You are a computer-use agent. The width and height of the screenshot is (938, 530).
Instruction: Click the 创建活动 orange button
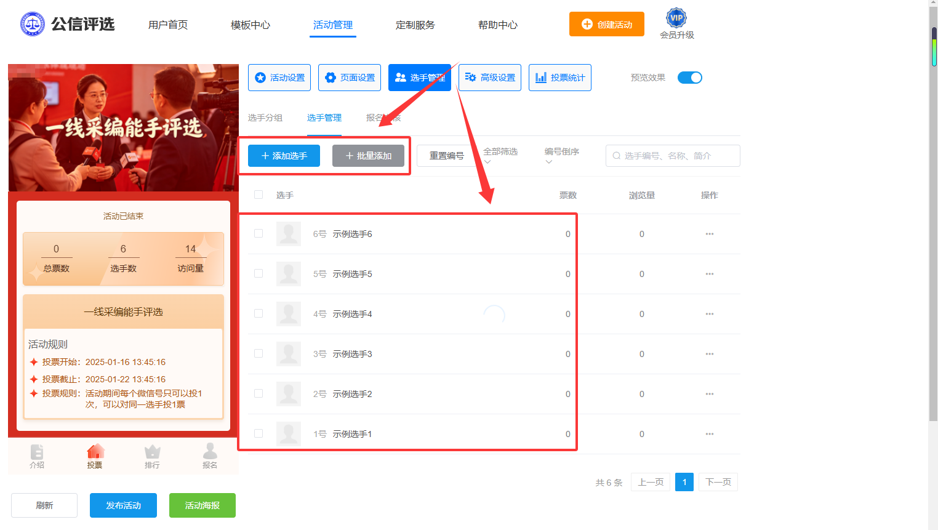pos(607,24)
